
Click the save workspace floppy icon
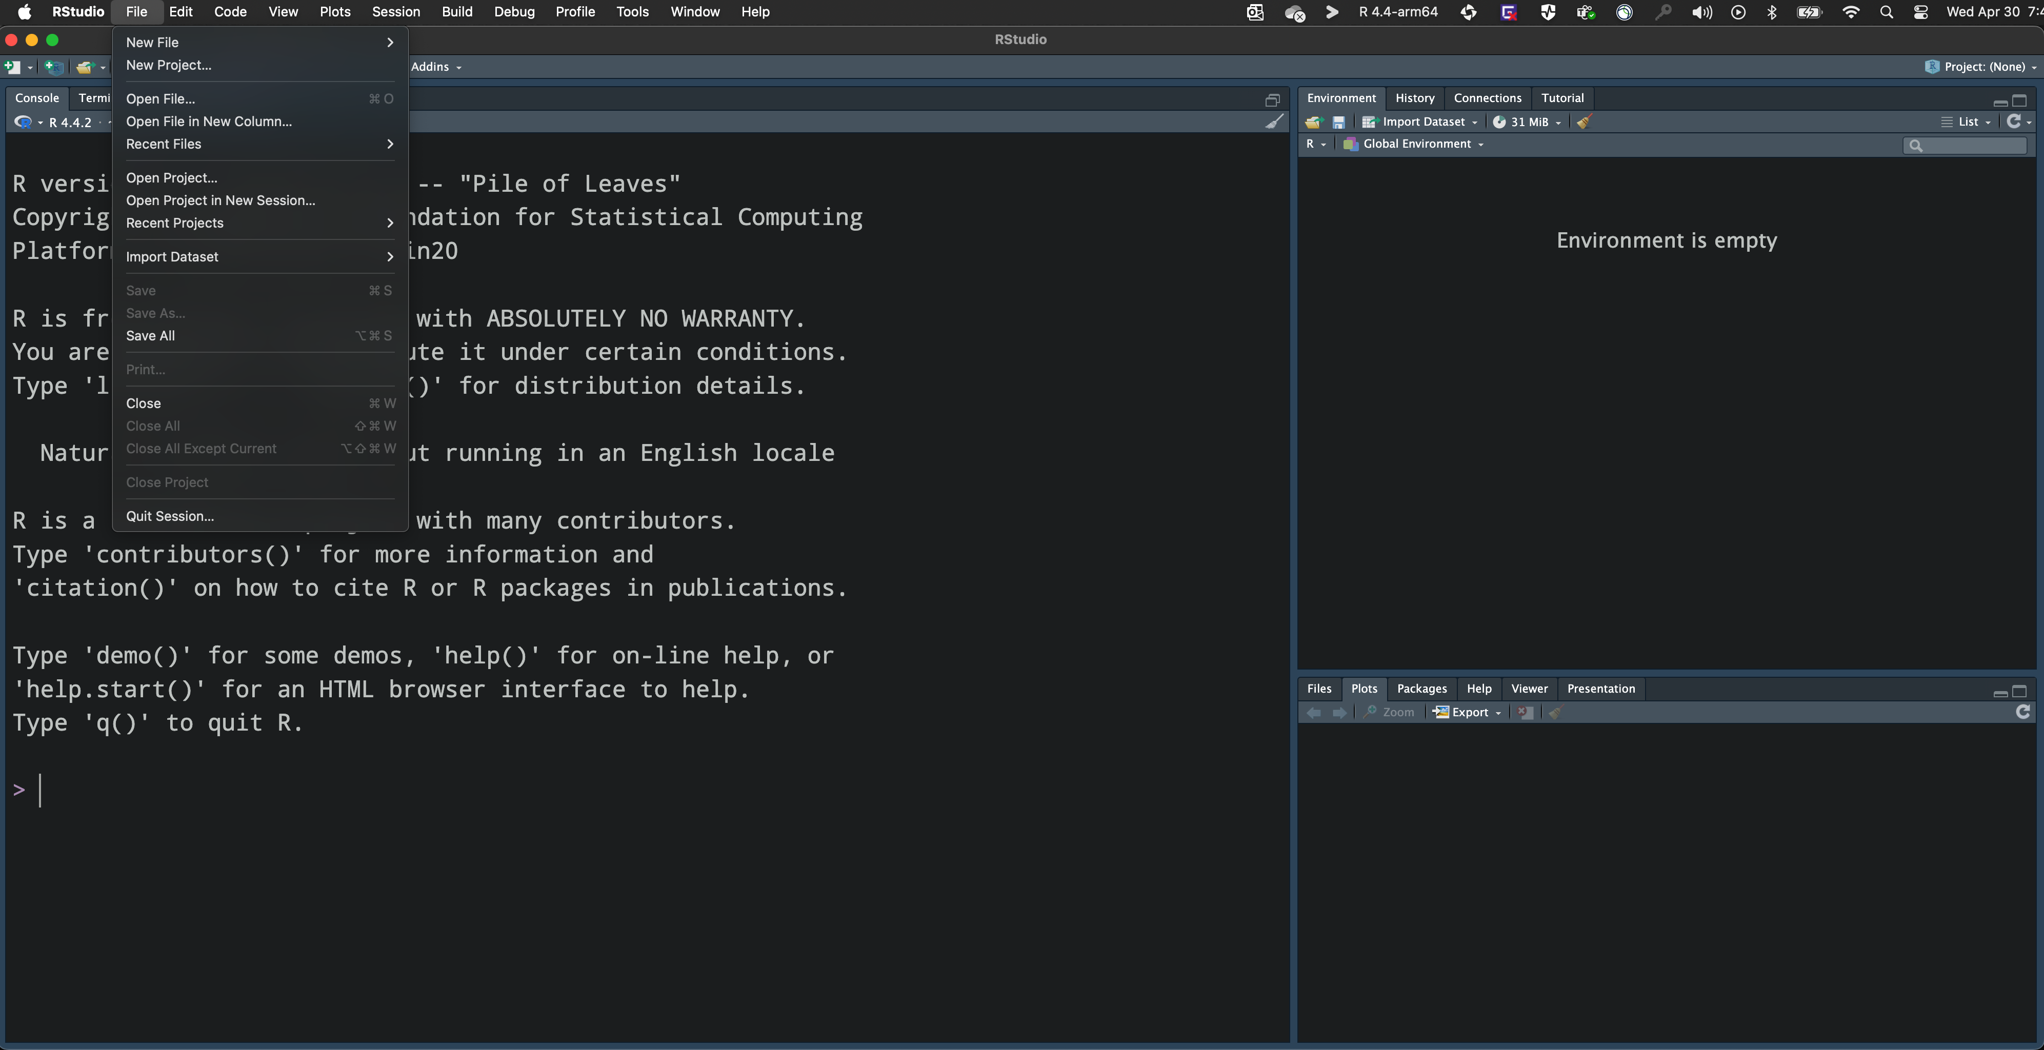pos(1338,122)
